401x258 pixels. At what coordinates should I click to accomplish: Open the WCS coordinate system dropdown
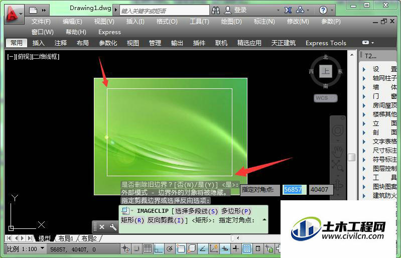(326, 98)
